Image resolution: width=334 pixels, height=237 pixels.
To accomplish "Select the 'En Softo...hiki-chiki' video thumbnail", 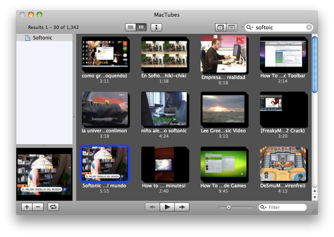I will click(165, 54).
